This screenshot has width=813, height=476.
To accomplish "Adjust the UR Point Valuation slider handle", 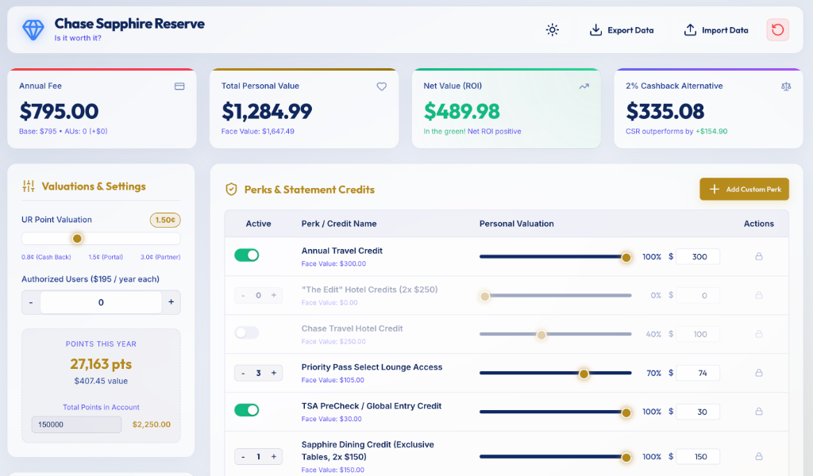I will coord(77,239).
